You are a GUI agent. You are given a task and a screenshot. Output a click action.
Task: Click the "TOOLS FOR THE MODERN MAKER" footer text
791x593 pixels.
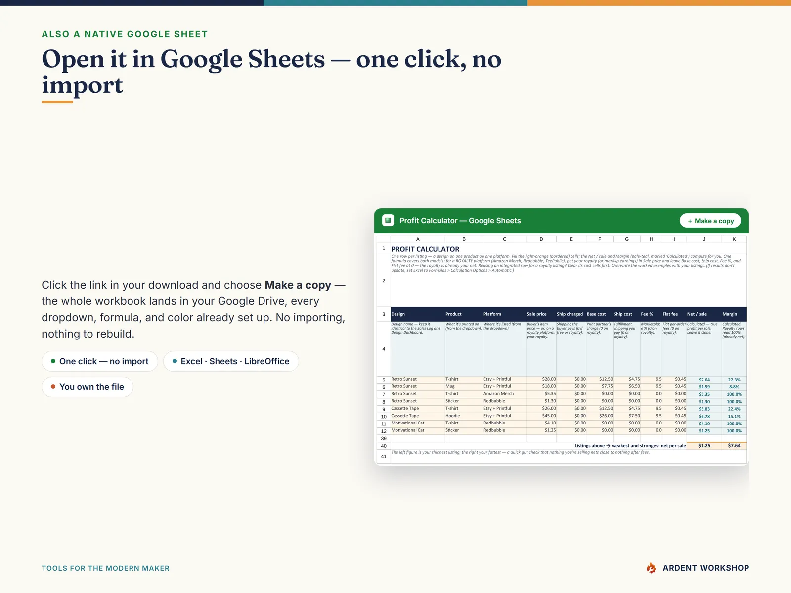pyautogui.click(x=105, y=568)
